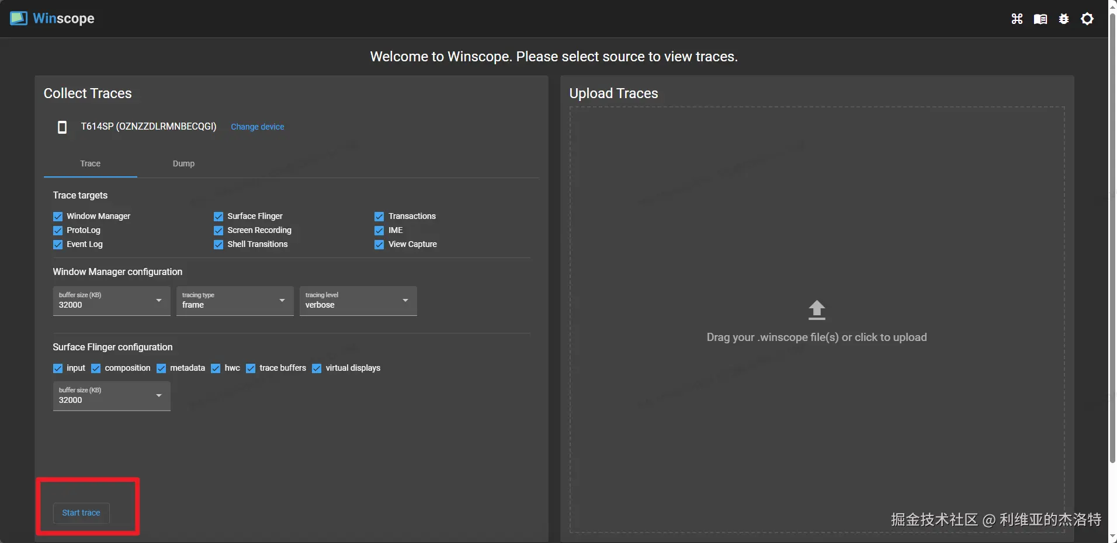Viewport: 1117px width, 543px height.
Task: Click the bug report icon
Action: [x=1064, y=19]
